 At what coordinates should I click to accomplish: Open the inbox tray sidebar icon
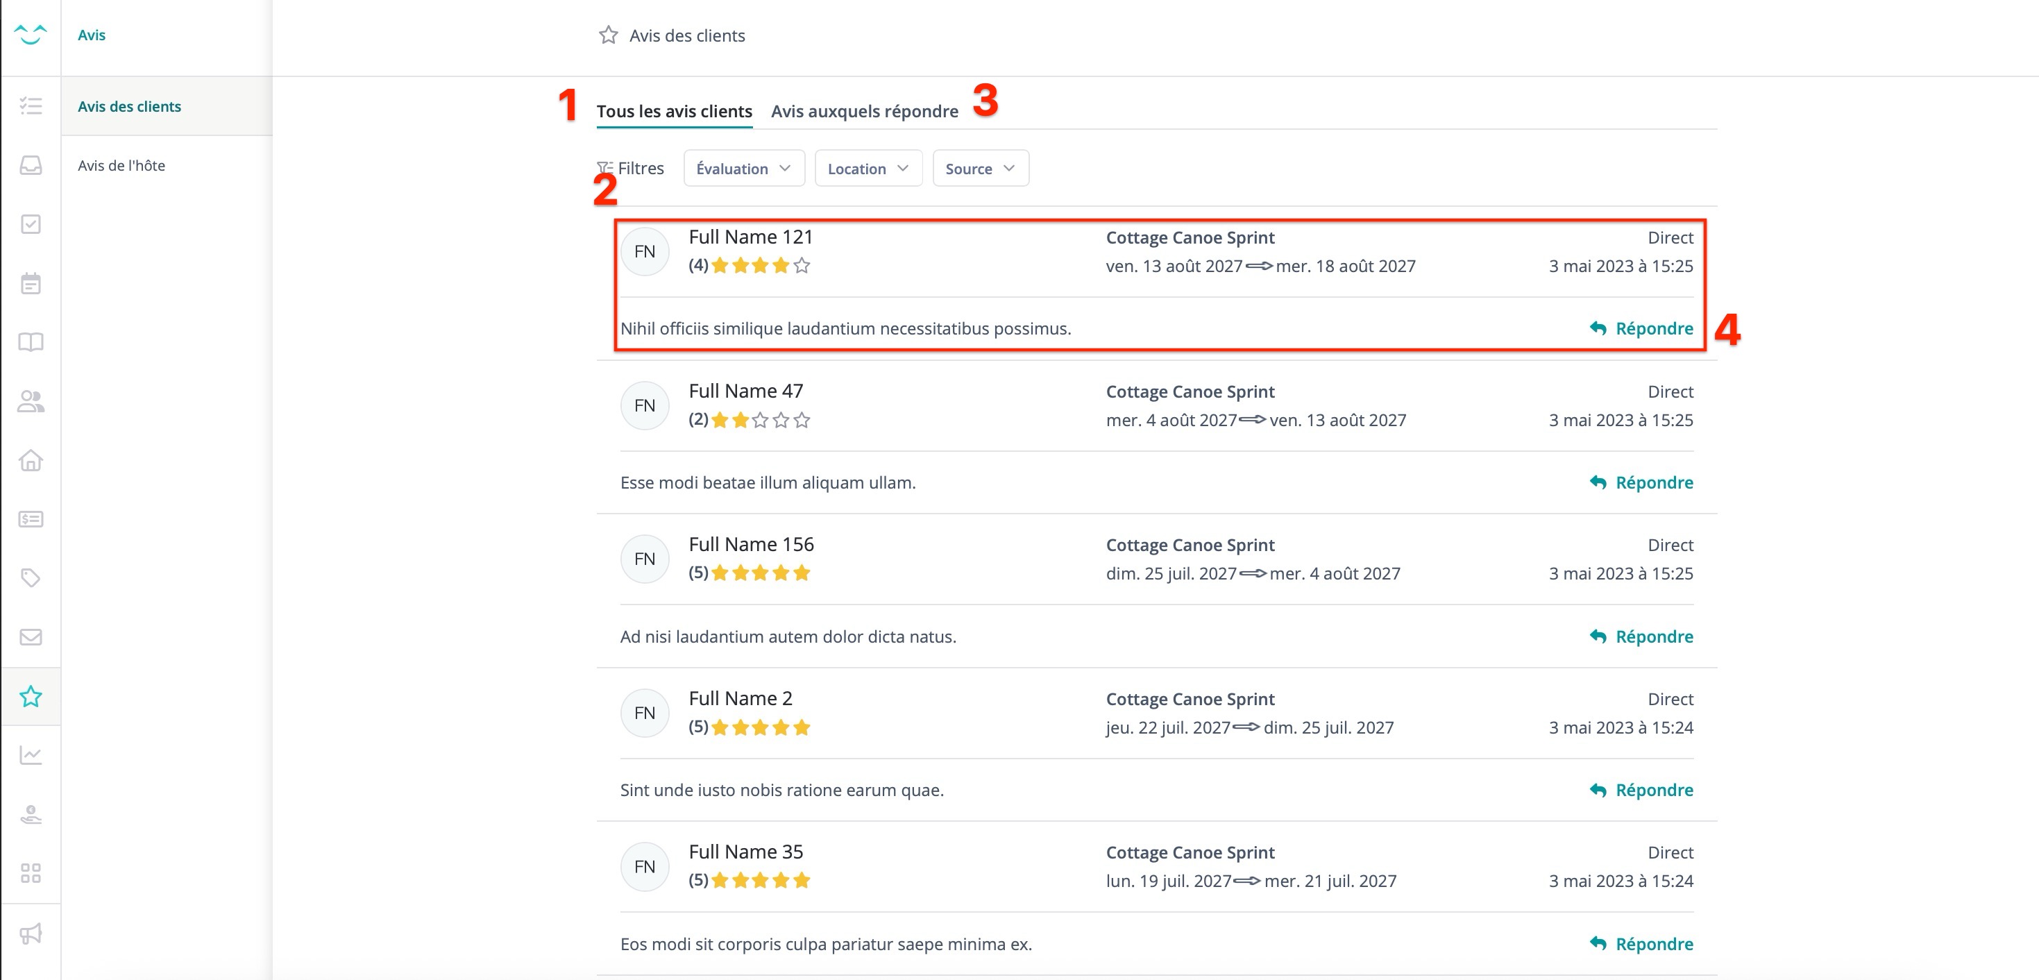(31, 164)
